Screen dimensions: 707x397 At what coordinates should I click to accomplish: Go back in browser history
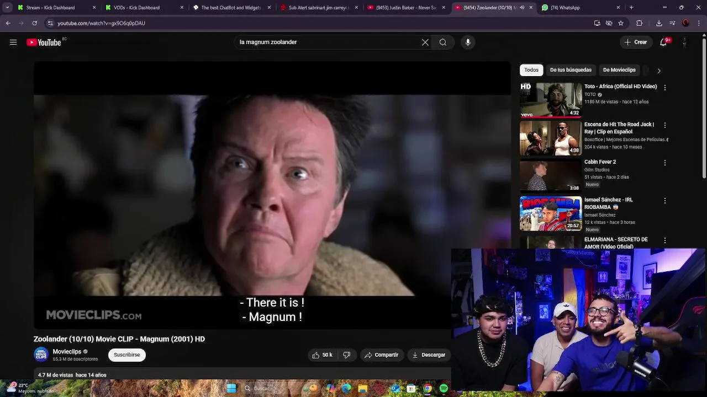click(x=8, y=23)
